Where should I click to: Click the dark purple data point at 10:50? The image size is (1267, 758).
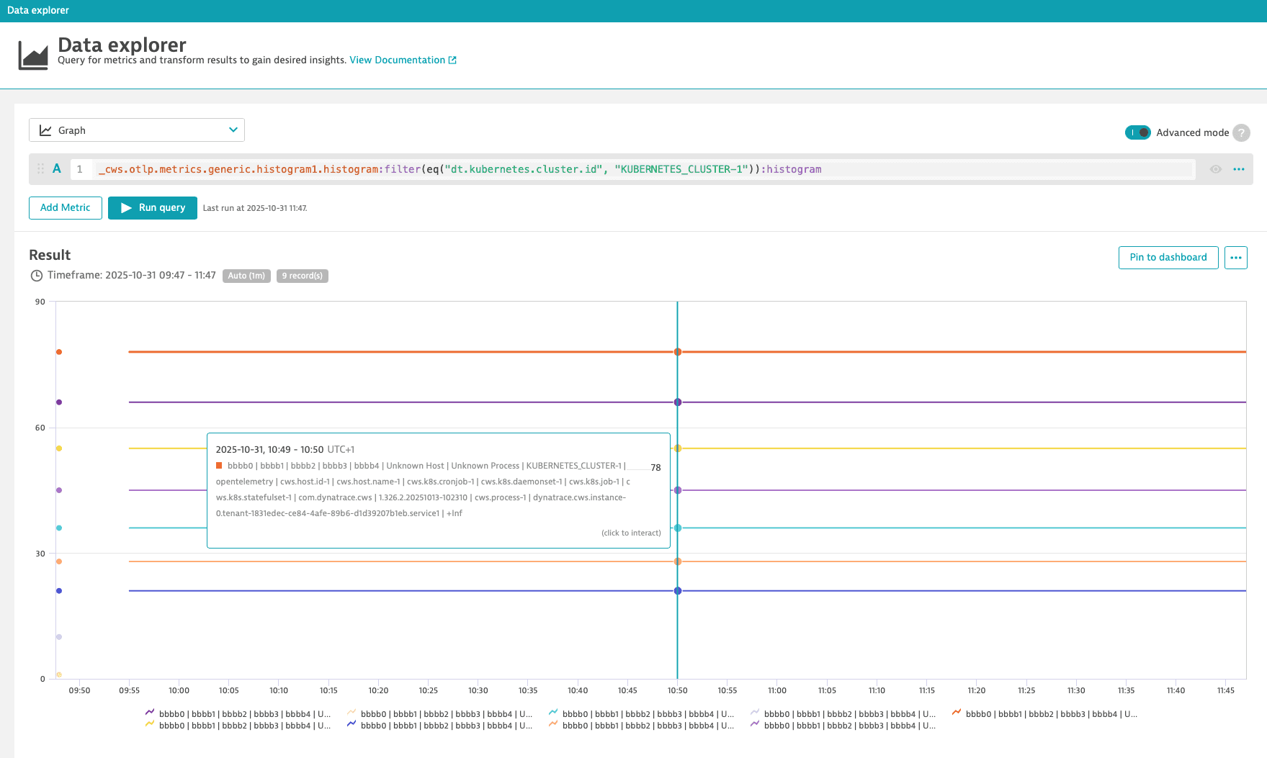(678, 402)
